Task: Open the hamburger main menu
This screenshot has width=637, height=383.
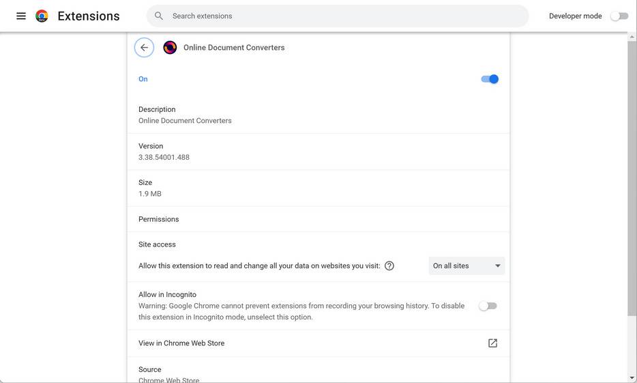Action: point(21,16)
